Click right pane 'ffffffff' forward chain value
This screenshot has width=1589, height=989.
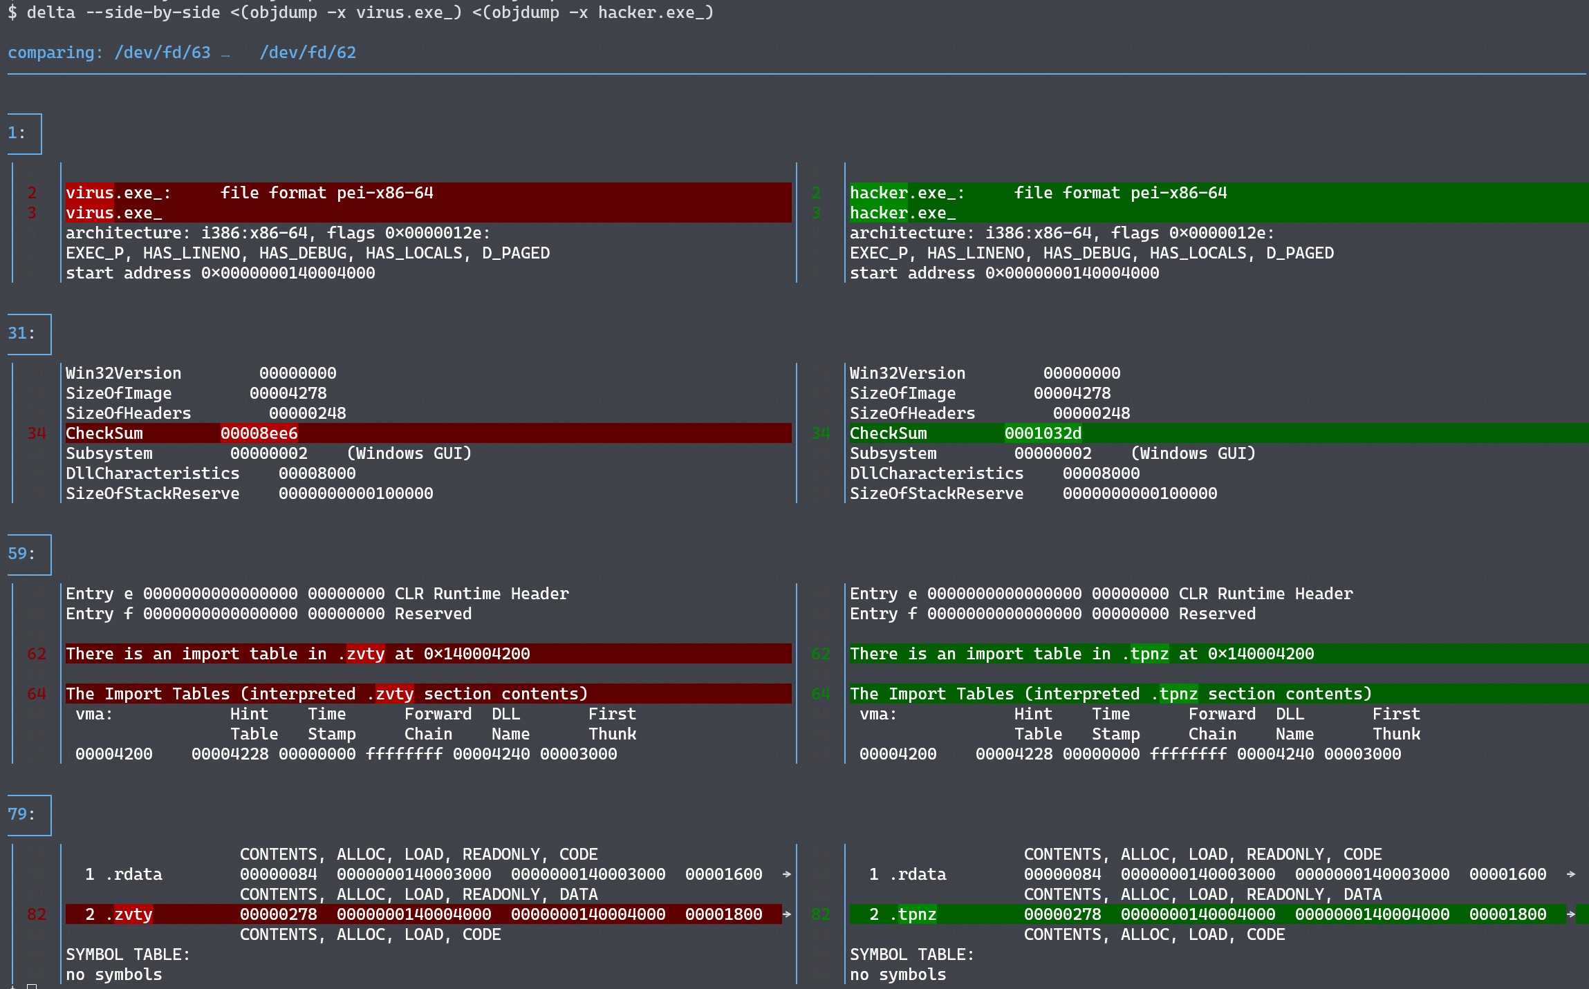(1189, 754)
